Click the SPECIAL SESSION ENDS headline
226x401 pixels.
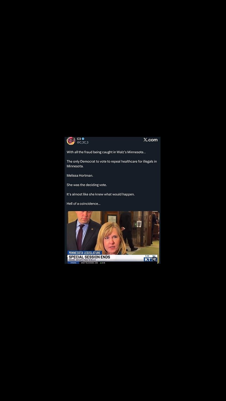tap(89, 257)
